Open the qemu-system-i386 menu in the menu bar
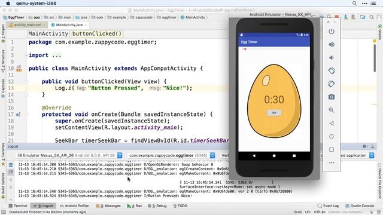Image resolution: width=383 pixels, height=215 pixels. [36, 4]
